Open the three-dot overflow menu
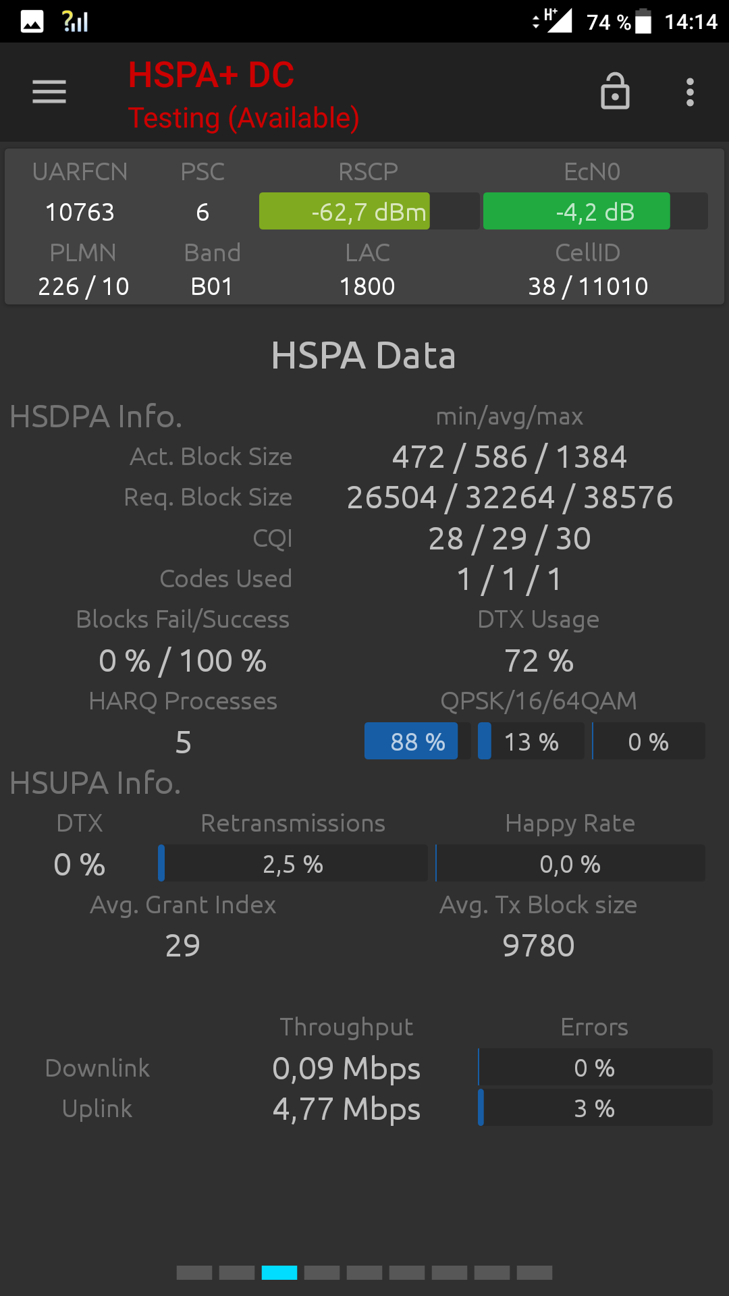This screenshot has width=729, height=1296. (x=690, y=92)
